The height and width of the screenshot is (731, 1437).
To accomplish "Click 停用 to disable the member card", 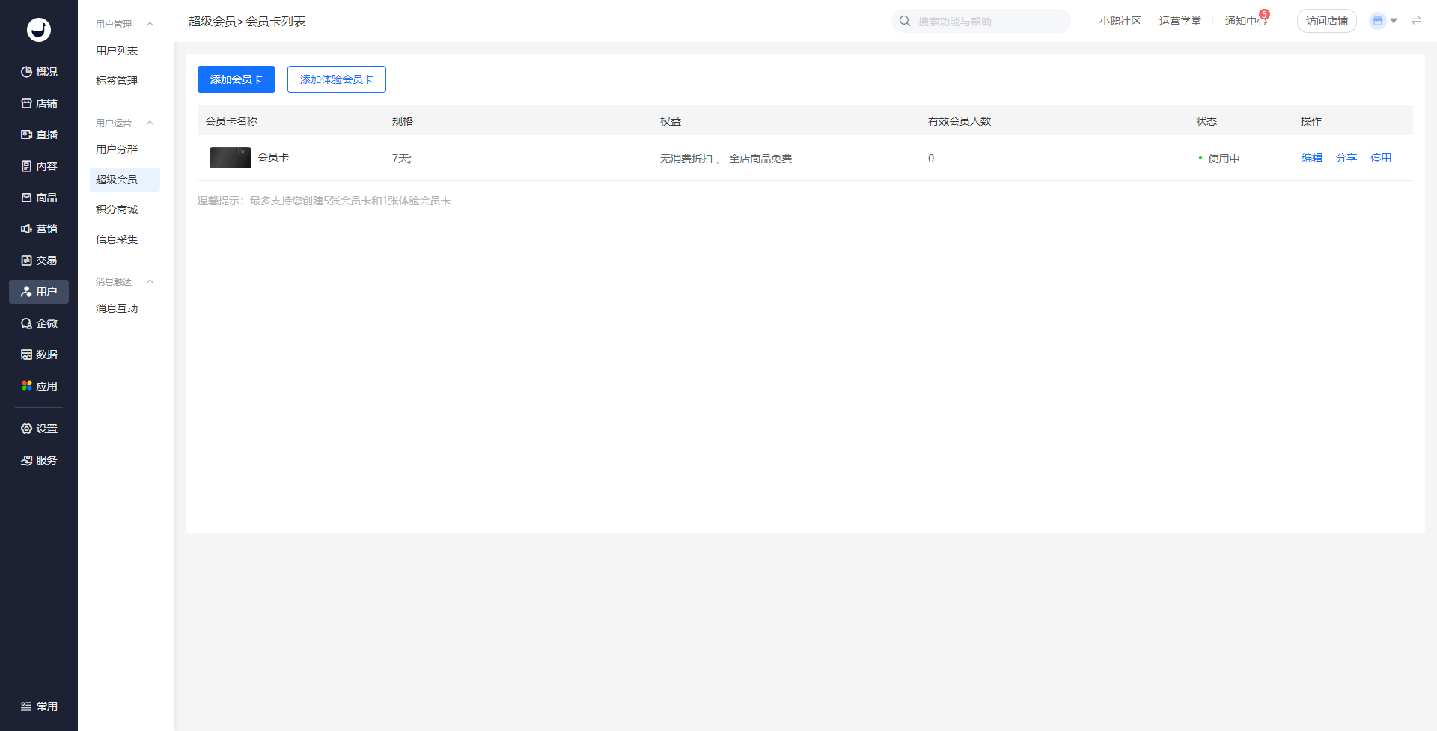I will tap(1381, 158).
